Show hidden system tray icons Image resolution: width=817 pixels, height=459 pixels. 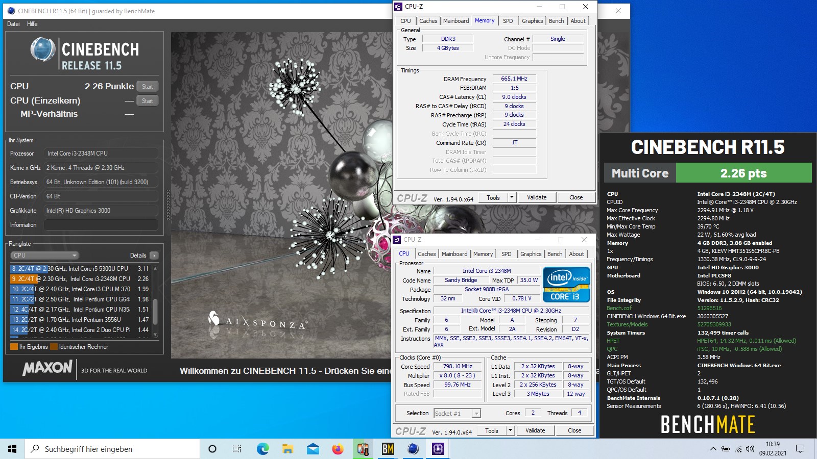[713, 449]
